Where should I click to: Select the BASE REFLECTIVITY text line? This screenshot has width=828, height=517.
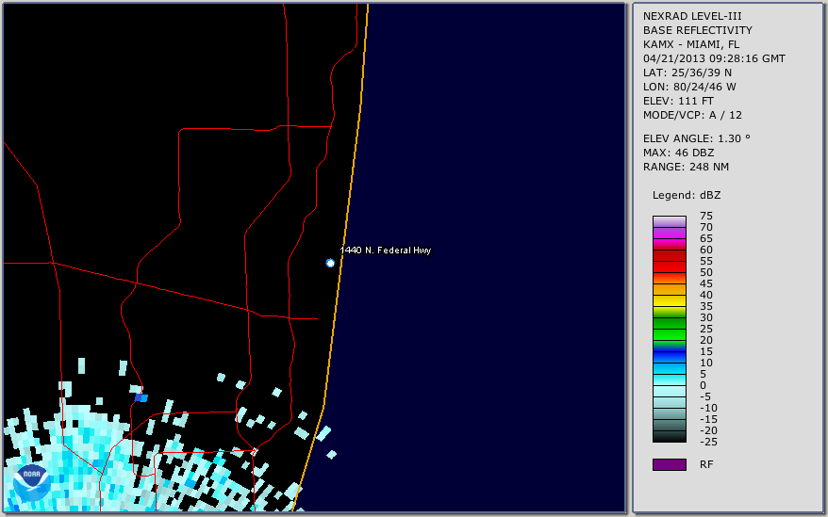coord(698,30)
